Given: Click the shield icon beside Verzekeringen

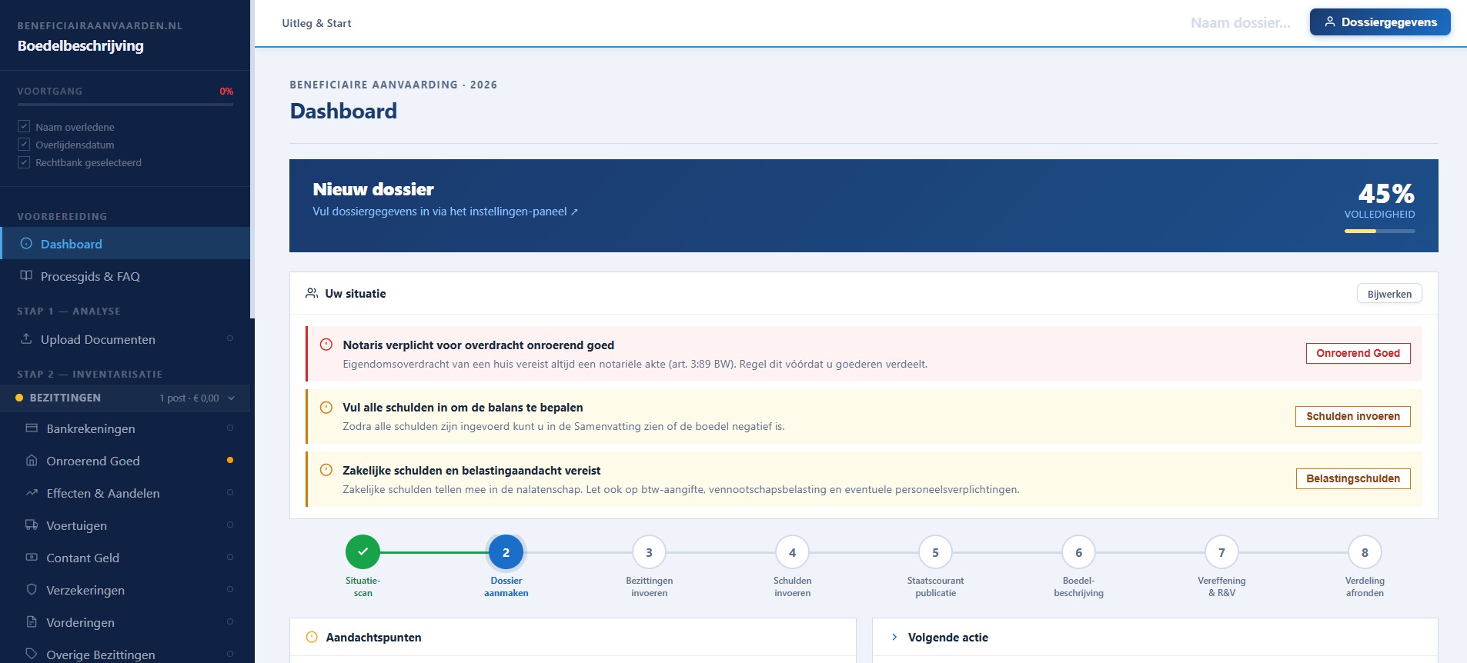Looking at the screenshot, I should click(32, 589).
